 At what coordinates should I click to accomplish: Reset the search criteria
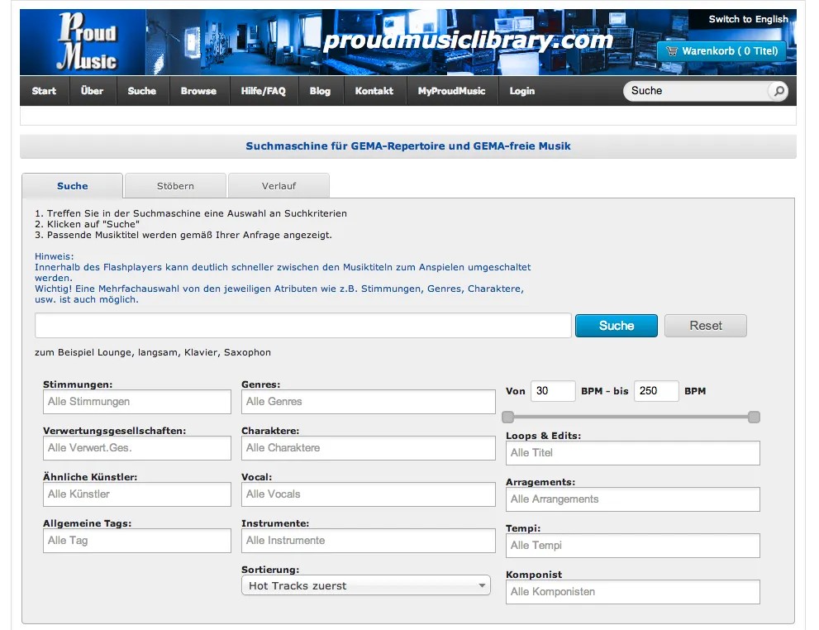[705, 326]
